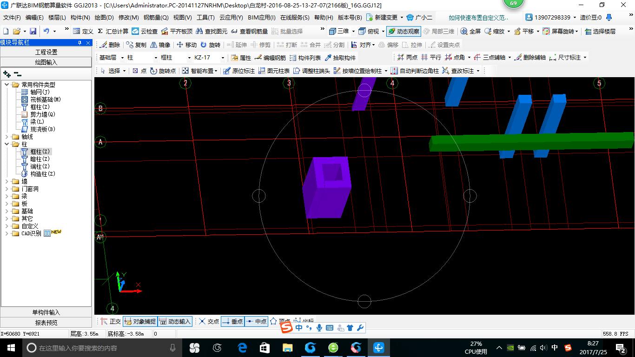Click the 汇总计算 sum calculation tool
Screen dimensions: 635x357
(113, 31)
